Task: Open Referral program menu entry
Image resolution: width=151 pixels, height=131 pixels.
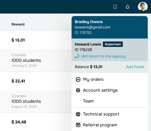Action: point(110,125)
